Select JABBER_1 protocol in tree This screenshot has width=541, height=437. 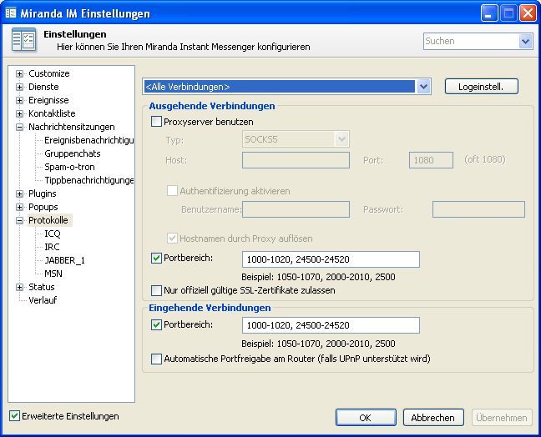coord(64,260)
